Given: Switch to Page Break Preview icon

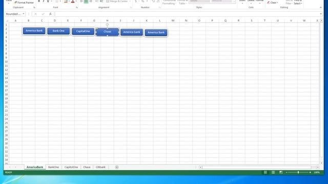Looking at the screenshot, I should (281, 172).
